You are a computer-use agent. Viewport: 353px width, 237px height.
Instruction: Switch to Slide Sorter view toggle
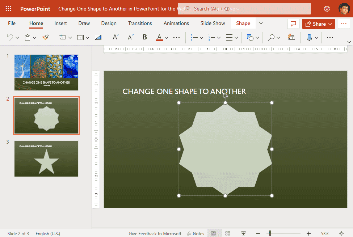click(227, 233)
